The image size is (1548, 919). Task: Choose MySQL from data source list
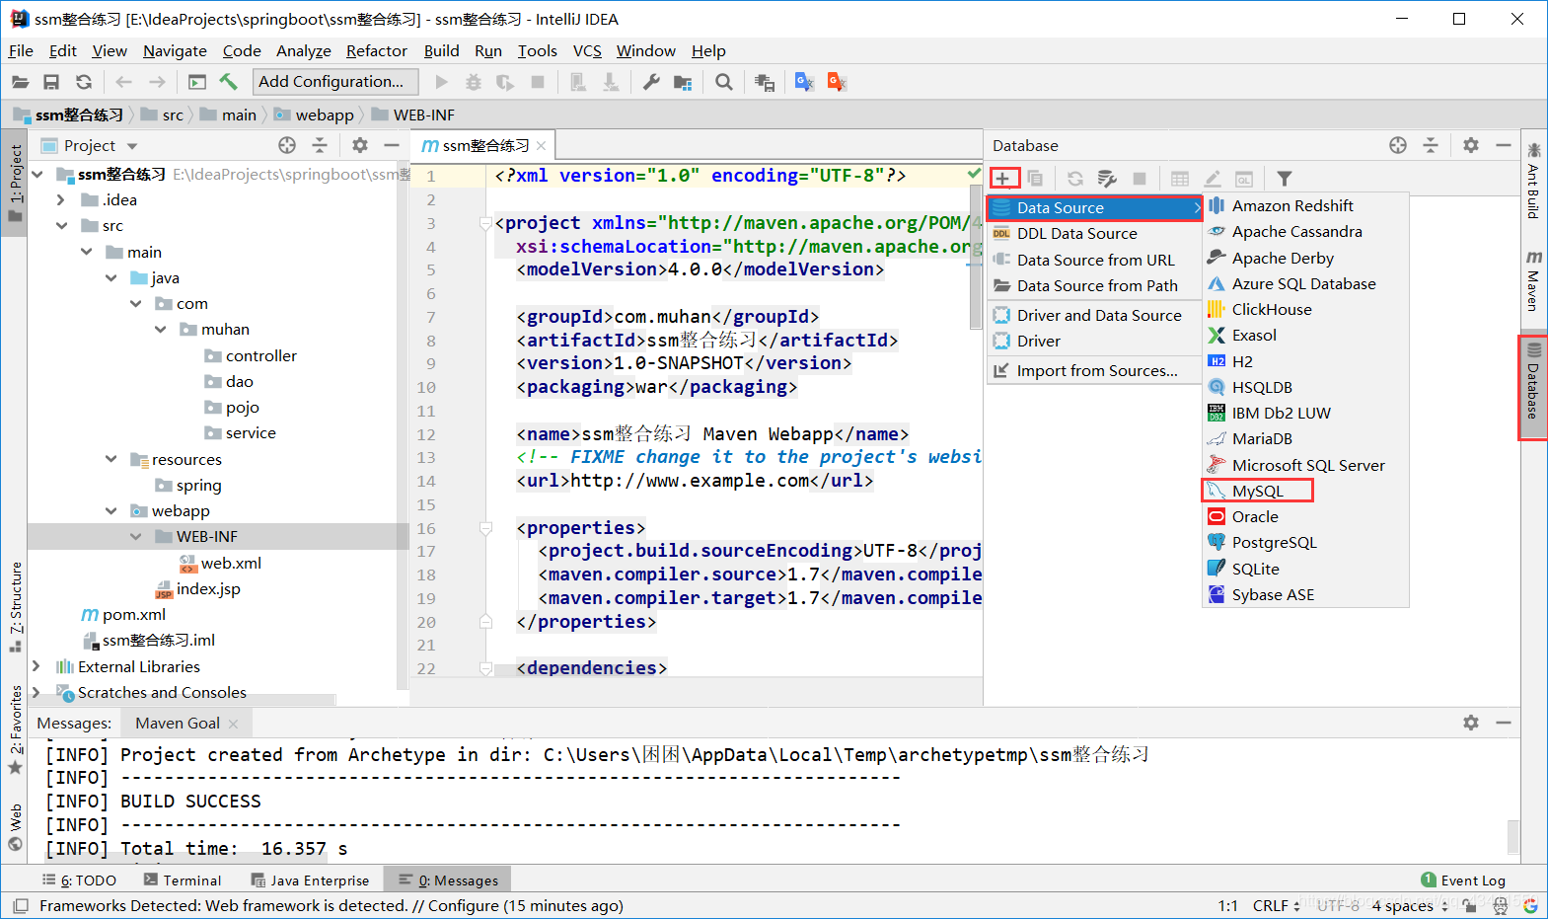(x=1258, y=491)
